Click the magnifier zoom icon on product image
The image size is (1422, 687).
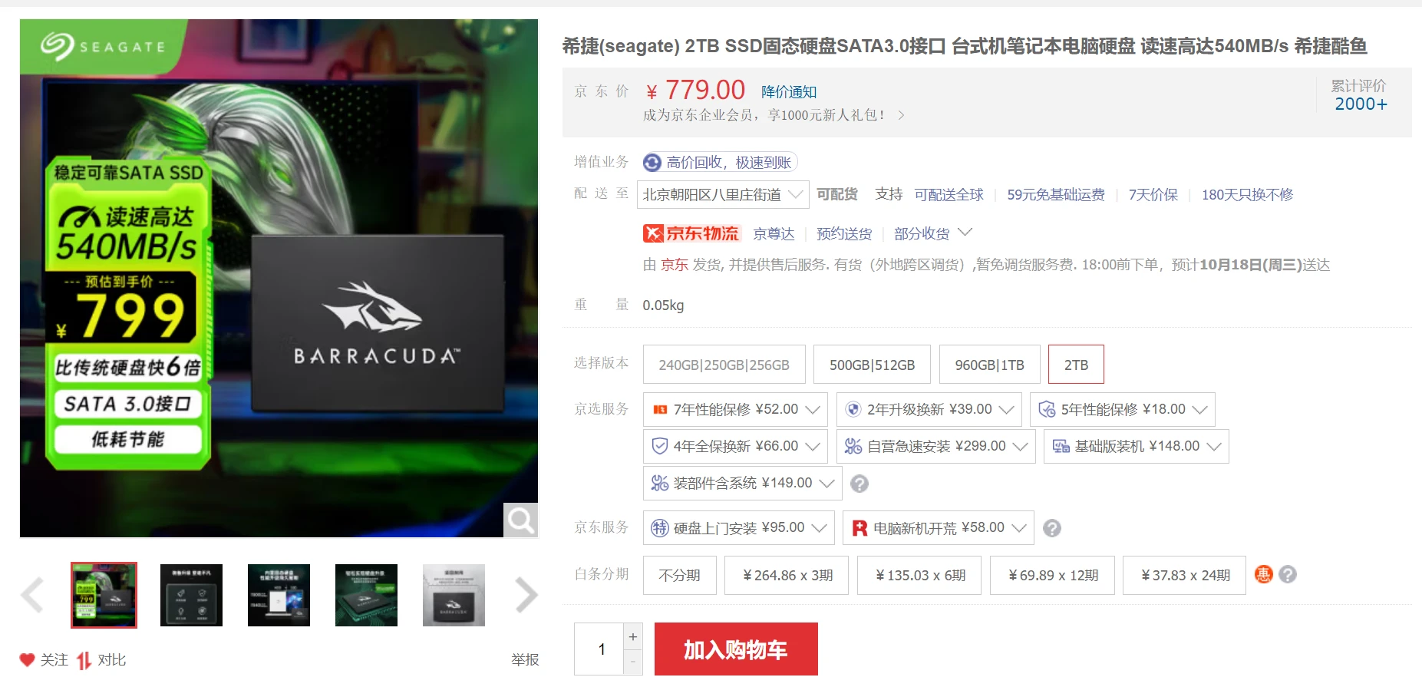[x=520, y=520]
